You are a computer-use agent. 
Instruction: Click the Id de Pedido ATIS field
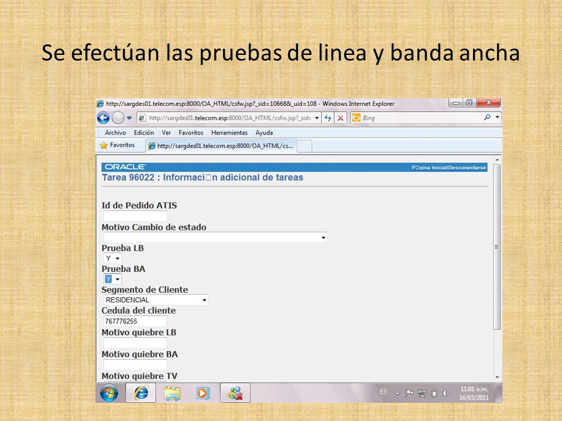(x=135, y=216)
